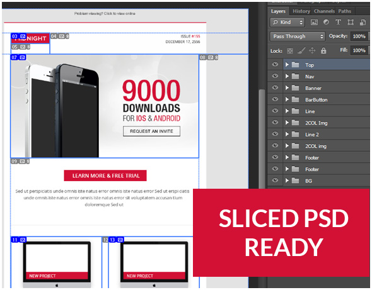Expand the BarButton layer group
372x290 pixels.
(287, 99)
